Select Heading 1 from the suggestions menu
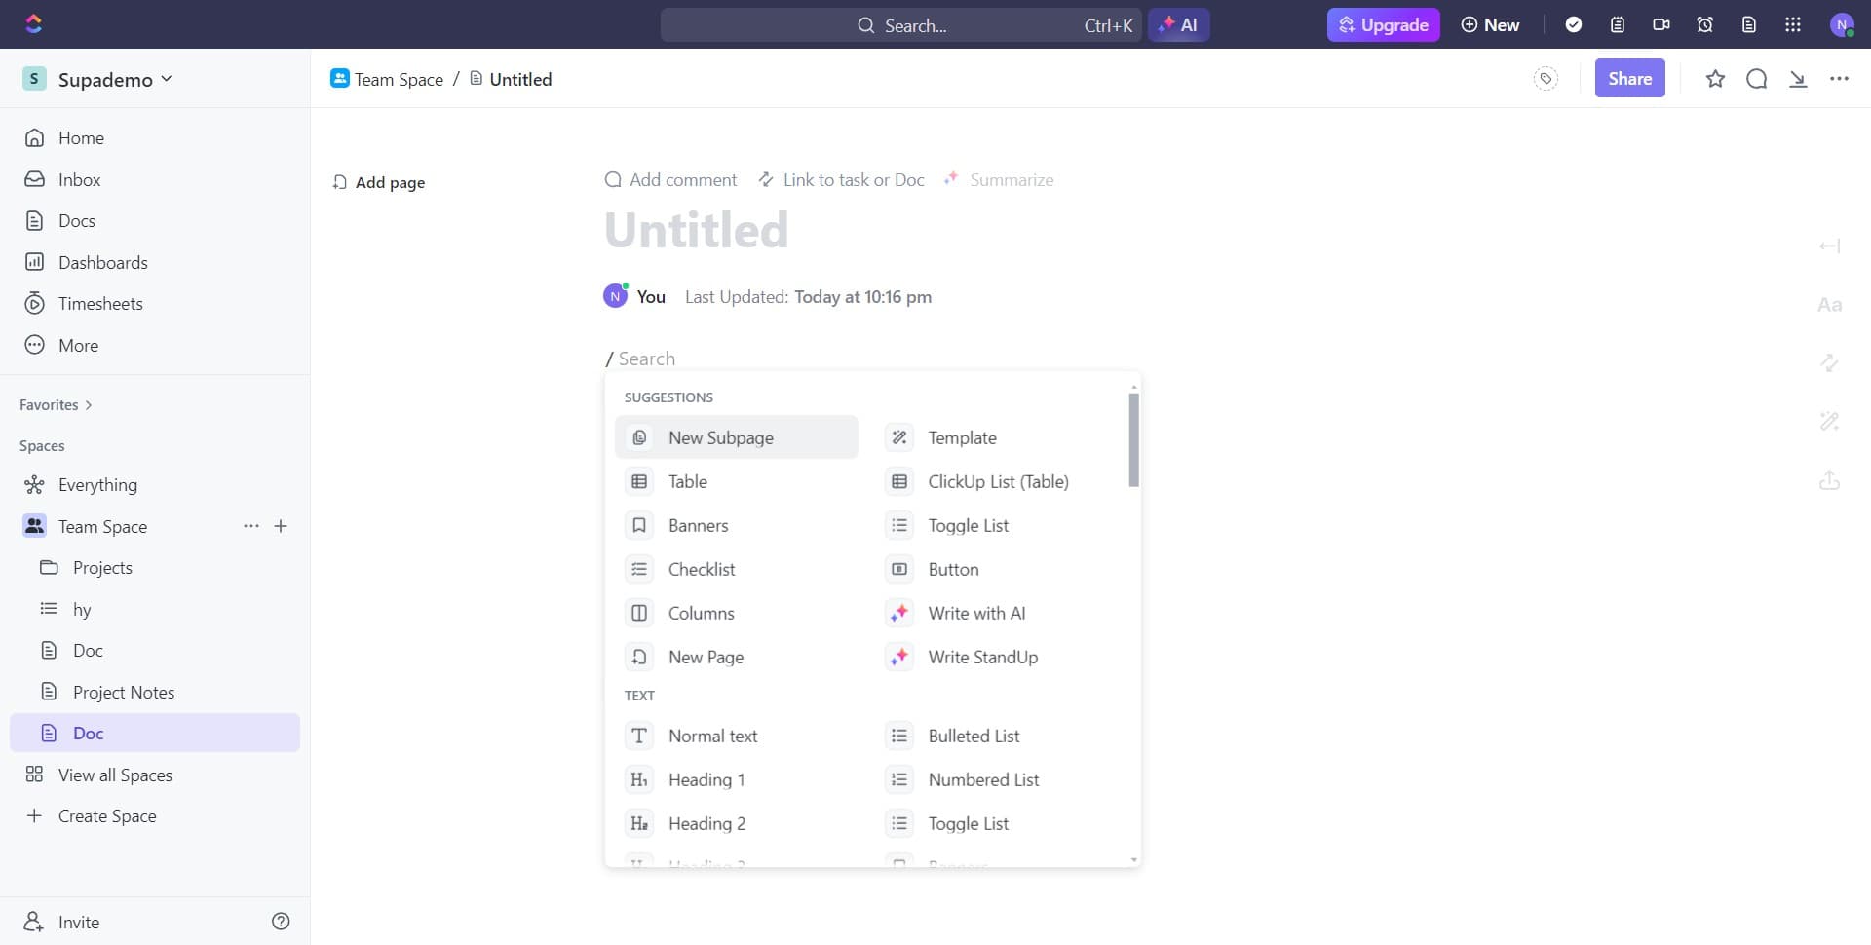This screenshot has width=1871, height=945. tap(706, 779)
